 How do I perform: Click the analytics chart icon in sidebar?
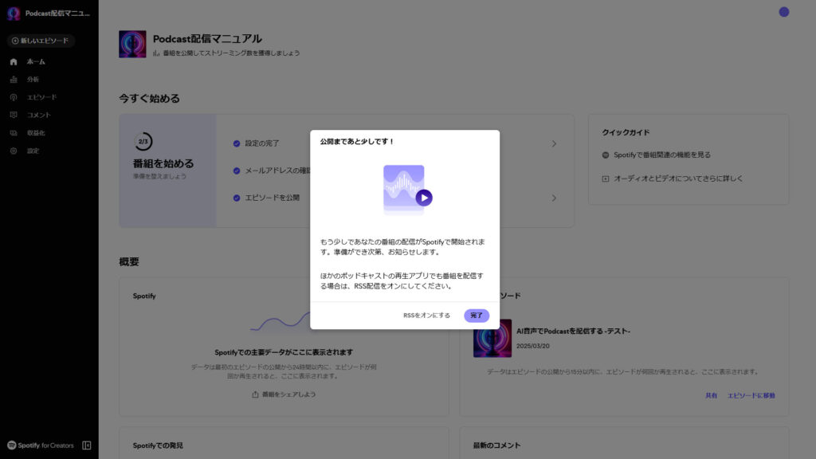[14, 80]
